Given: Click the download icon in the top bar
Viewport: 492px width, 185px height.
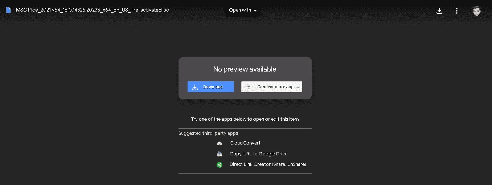Looking at the screenshot, I should point(439,11).
